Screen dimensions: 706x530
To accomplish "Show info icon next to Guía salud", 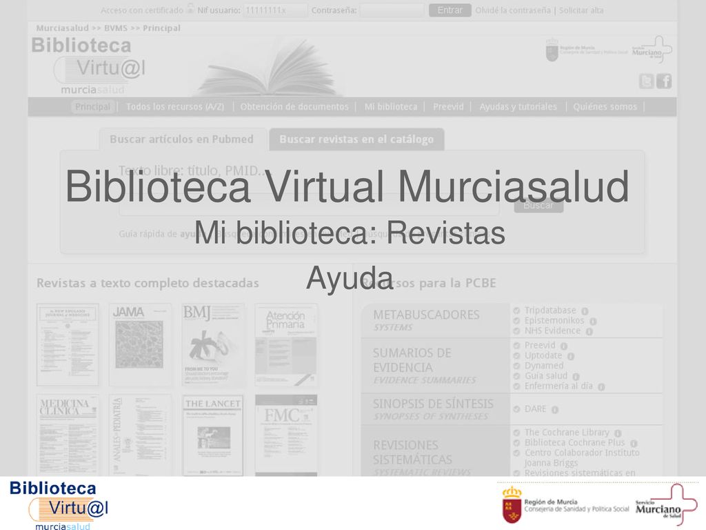I will pos(576,377).
